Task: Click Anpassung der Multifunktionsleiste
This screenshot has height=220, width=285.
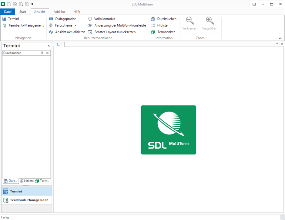Action: [x=117, y=25]
